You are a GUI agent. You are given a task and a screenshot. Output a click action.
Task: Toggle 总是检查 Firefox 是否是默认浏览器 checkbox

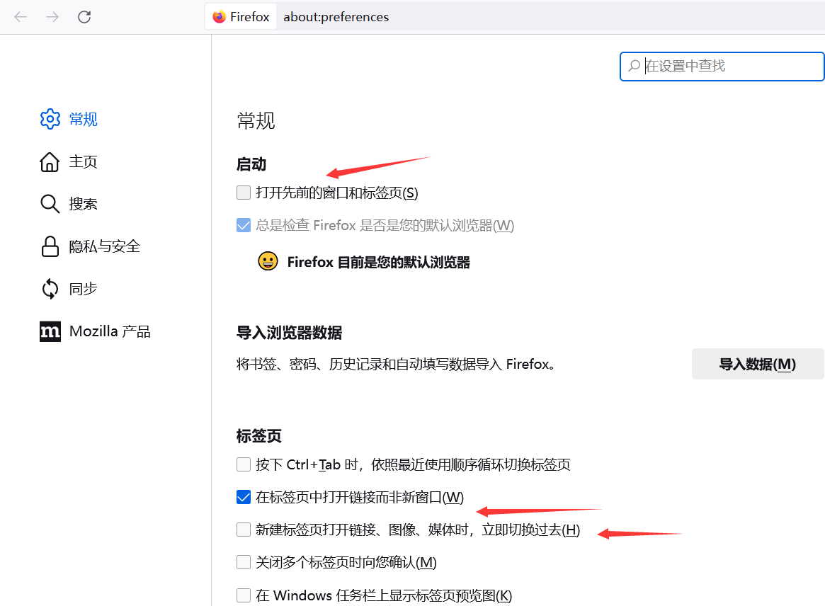click(244, 225)
